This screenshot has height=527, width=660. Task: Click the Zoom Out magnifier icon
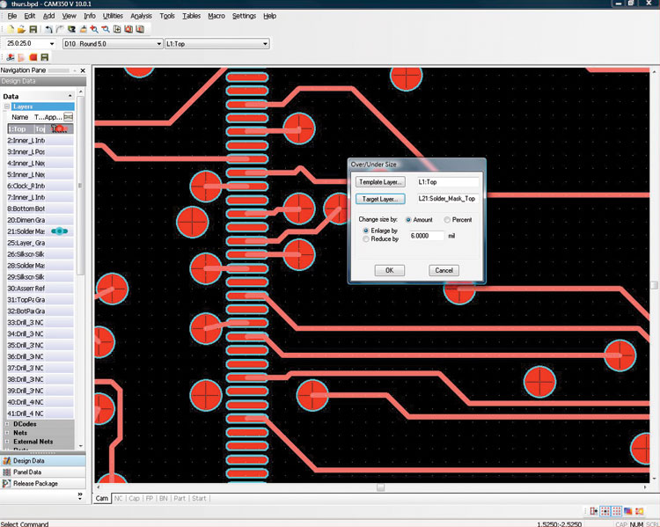click(x=106, y=29)
